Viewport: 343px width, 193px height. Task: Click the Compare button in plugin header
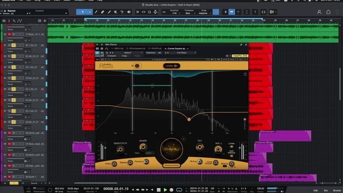point(111,56)
